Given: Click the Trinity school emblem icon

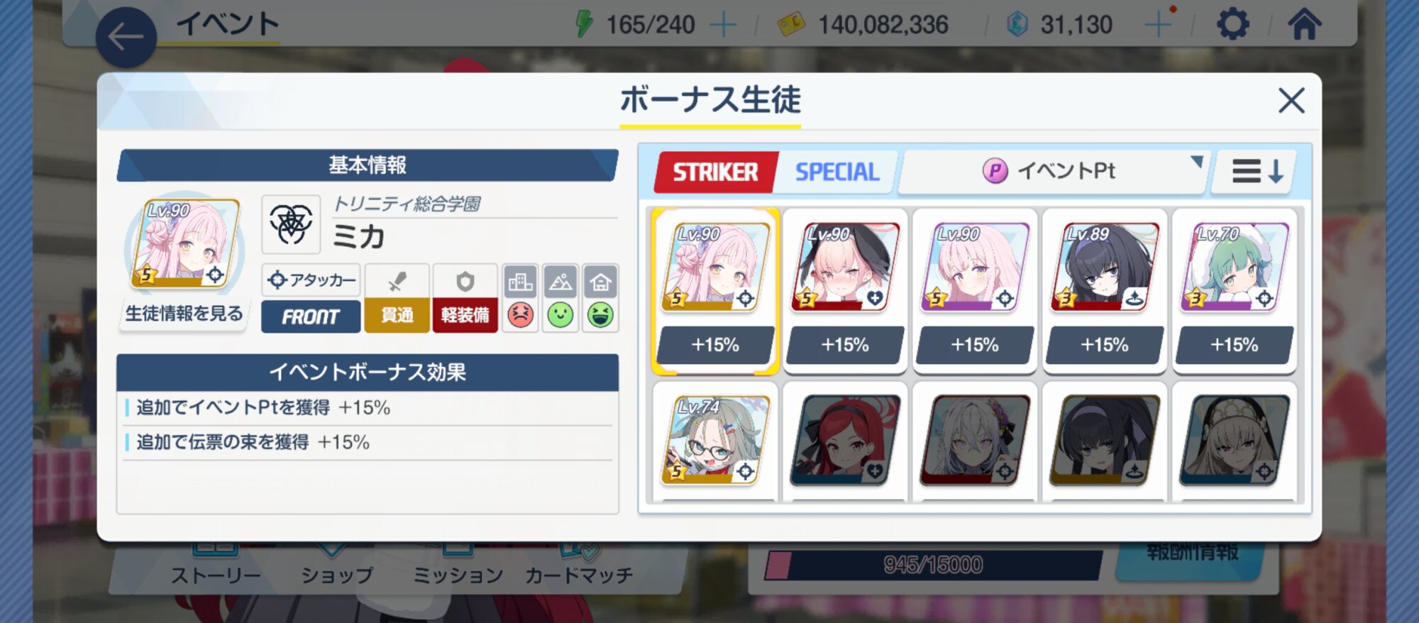Looking at the screenshot, I should (291, 224).
